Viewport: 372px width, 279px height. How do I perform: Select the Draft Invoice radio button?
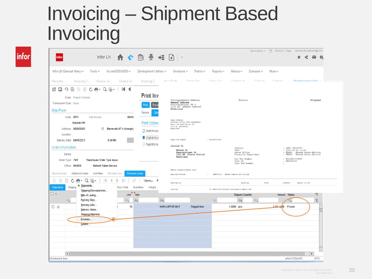pyautogui.click(x=143, y=131)
